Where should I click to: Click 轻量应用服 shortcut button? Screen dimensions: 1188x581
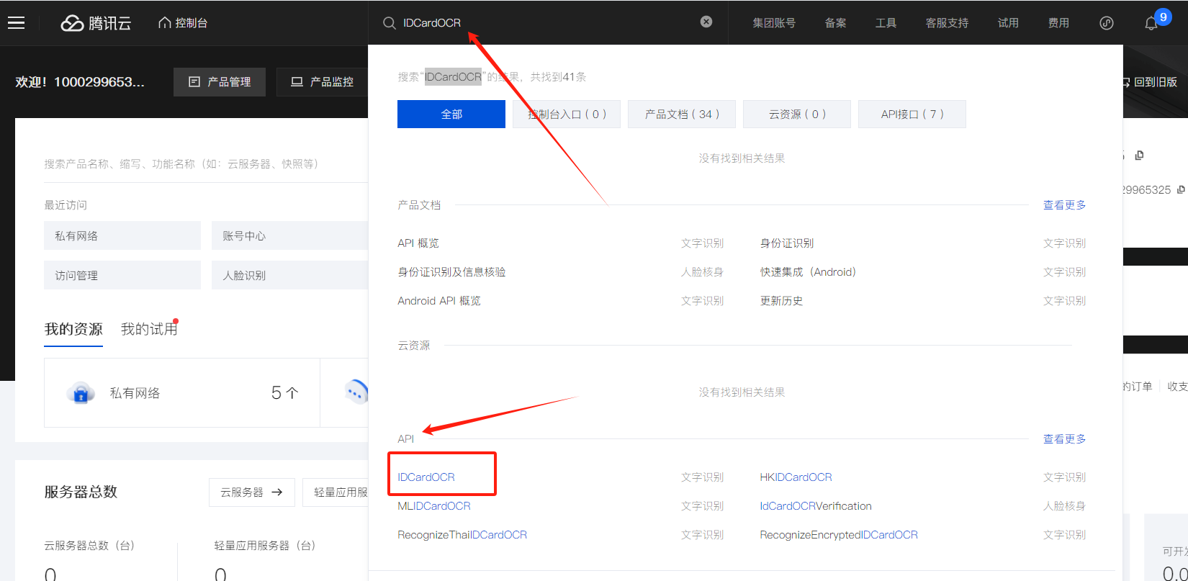pos(336,492)
